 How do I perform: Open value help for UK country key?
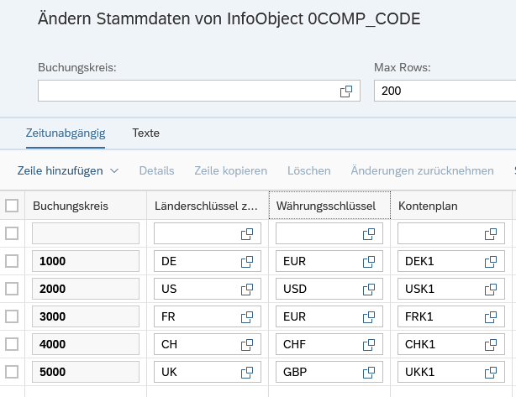point(247,372)
